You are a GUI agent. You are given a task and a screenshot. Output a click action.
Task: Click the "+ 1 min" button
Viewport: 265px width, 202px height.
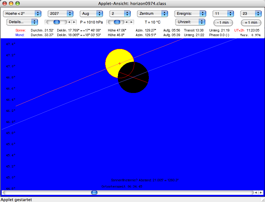(251, 22)
